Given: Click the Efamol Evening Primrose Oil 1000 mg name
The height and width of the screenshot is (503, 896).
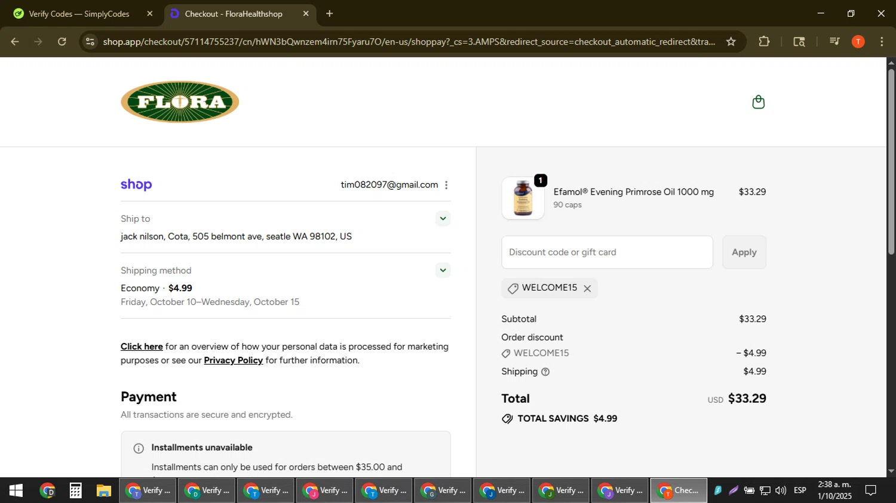Looking at the screenshot, I should pyautogui.click(x=633, y=192).
